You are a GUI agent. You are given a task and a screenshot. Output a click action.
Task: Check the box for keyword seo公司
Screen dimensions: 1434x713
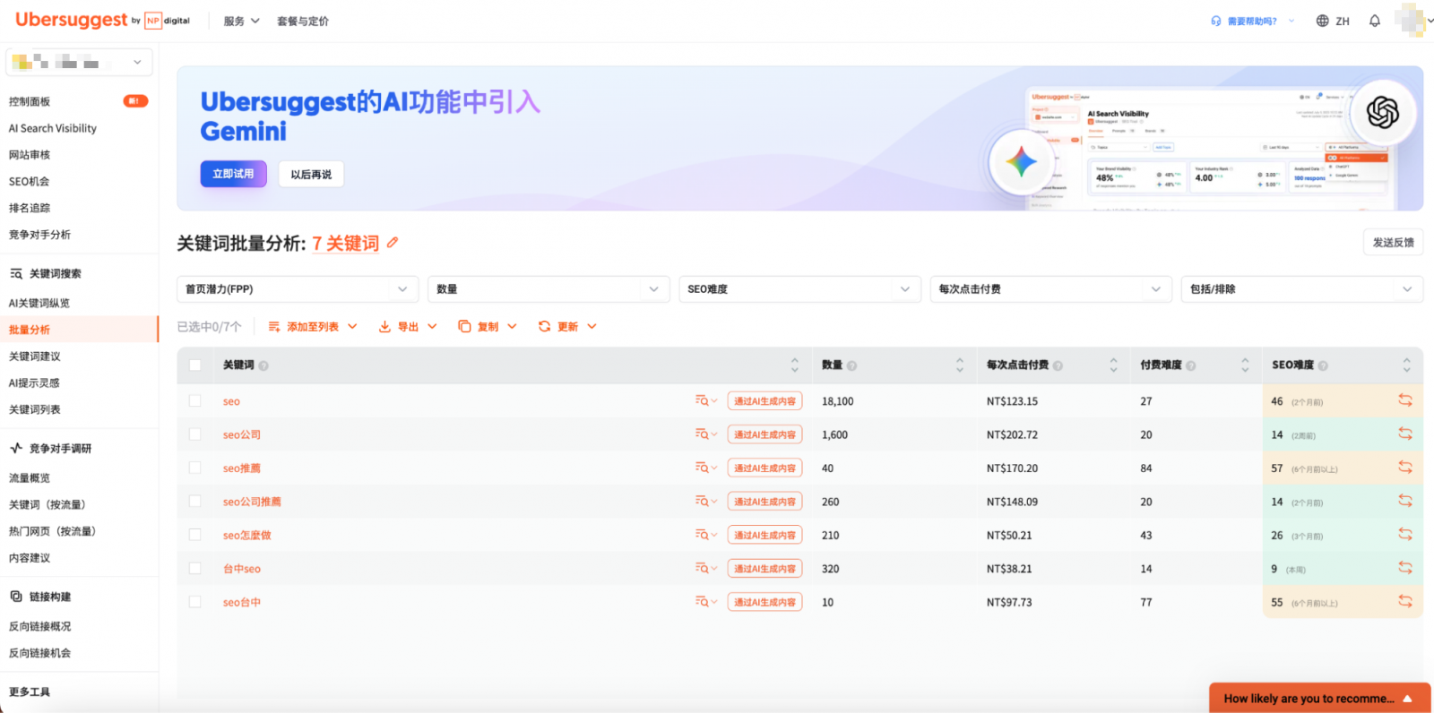[194, 434]
